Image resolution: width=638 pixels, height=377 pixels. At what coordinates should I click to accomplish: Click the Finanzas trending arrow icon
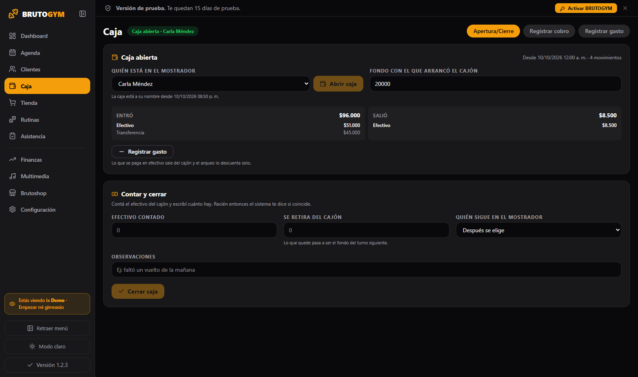12,160
